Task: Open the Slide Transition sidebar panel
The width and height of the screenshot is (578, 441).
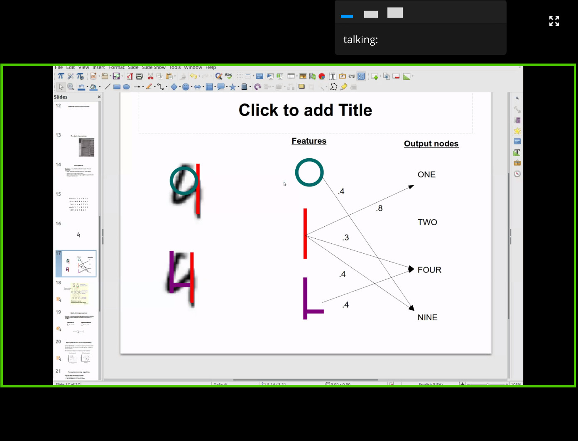Action: (x=517, y=120)
